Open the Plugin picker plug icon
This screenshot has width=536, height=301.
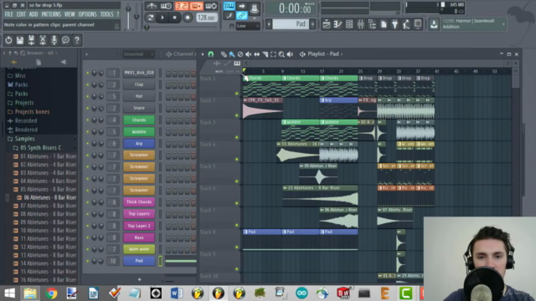tap(394, 24)
